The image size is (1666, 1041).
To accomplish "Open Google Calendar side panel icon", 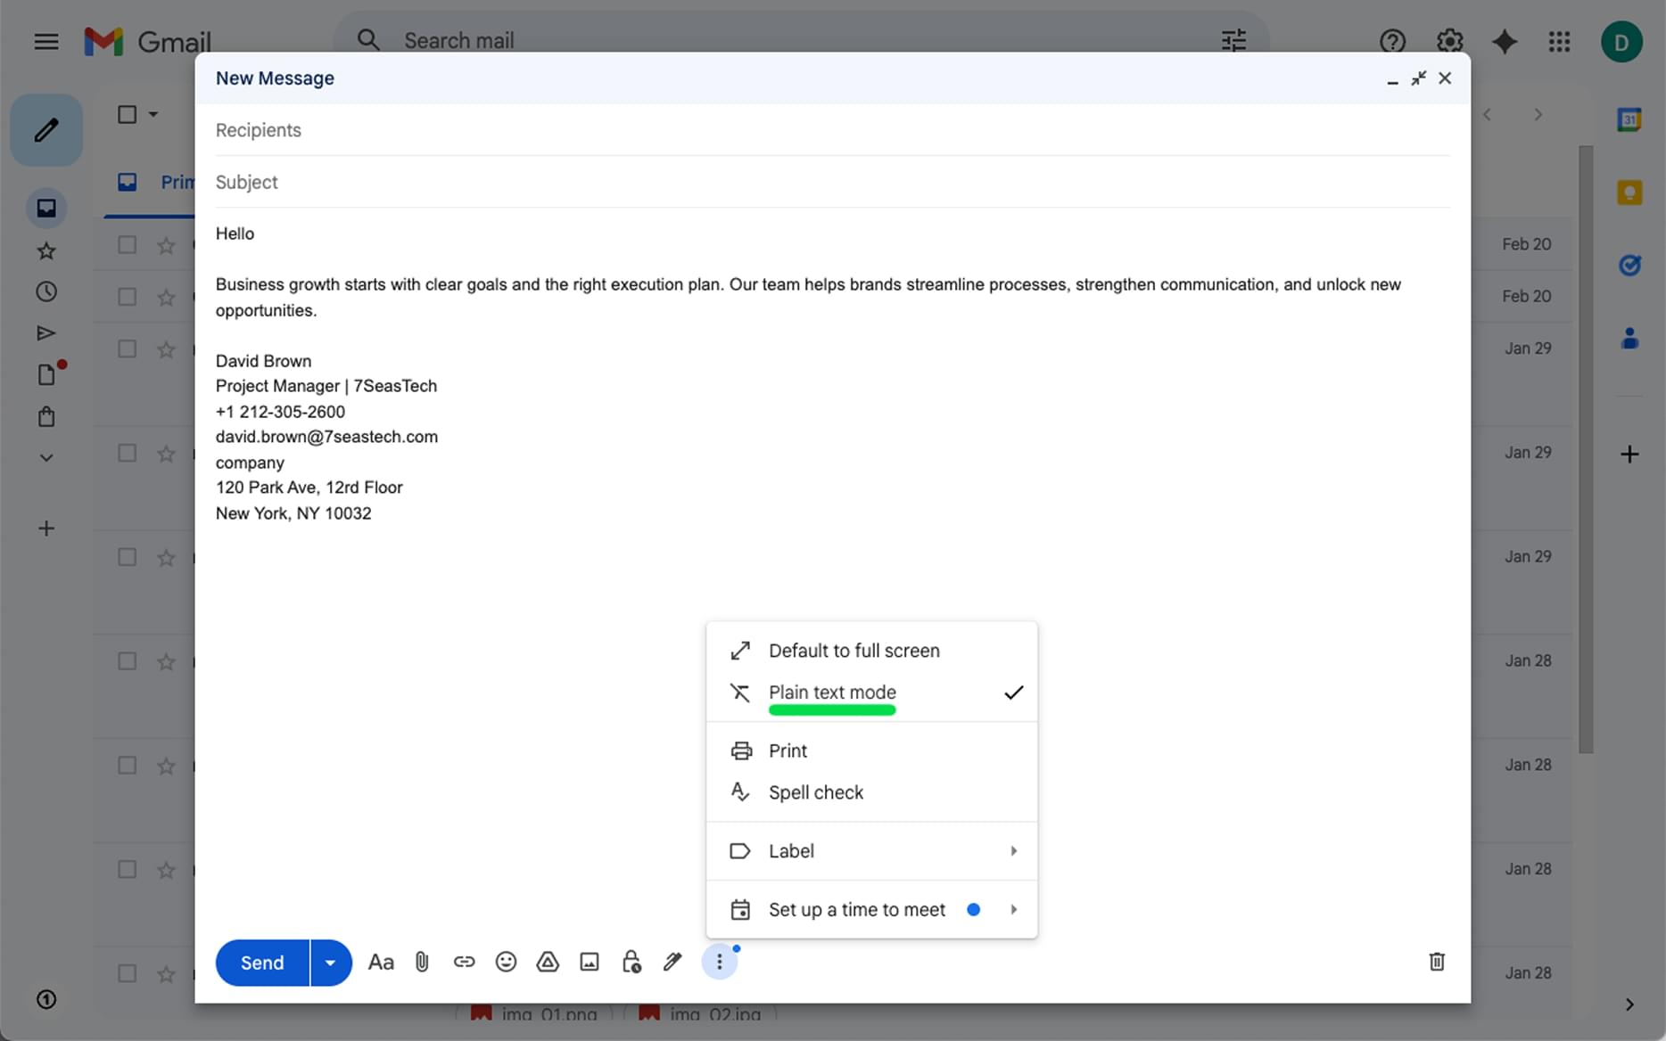I will click(1629, 119).
